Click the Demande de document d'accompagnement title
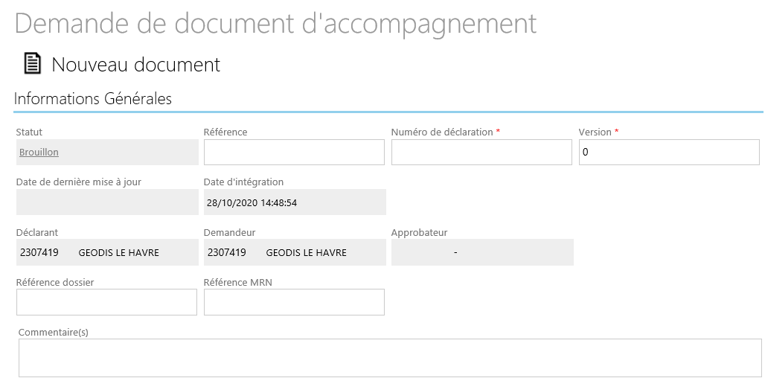The height and width of the screenshot is (381, 765). (275, 23)
